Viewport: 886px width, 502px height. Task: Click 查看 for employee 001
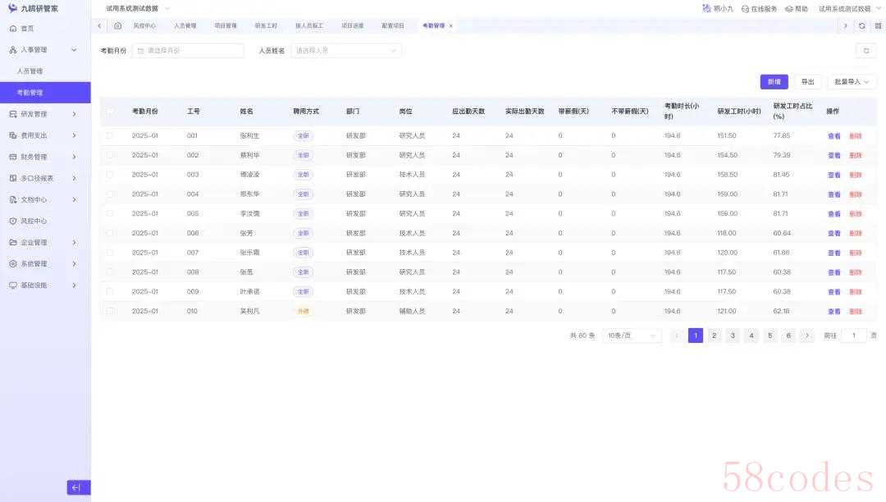833,135
